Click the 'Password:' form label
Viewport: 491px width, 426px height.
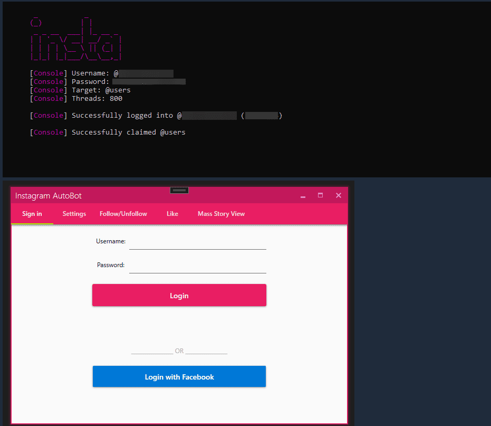pos(111,265)
